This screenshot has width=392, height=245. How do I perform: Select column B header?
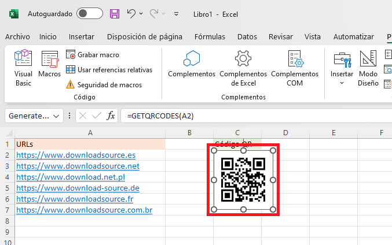189,133
